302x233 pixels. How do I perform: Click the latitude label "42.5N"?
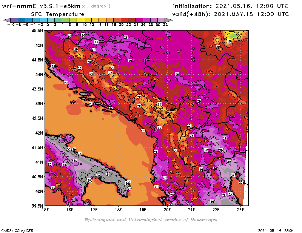37,118
